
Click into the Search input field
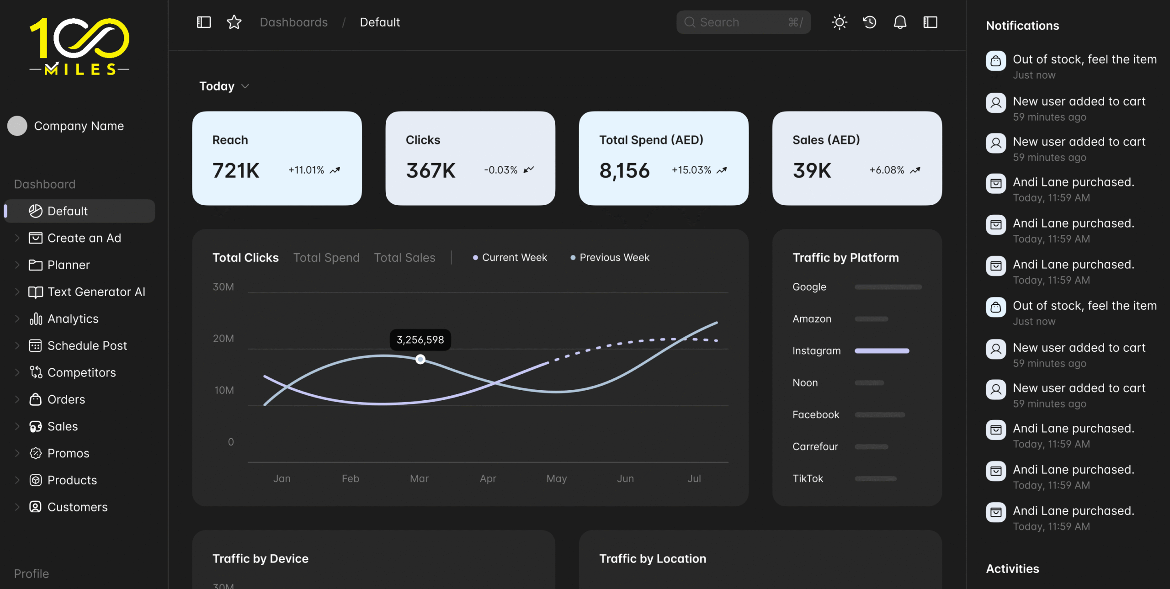[740, 22]
